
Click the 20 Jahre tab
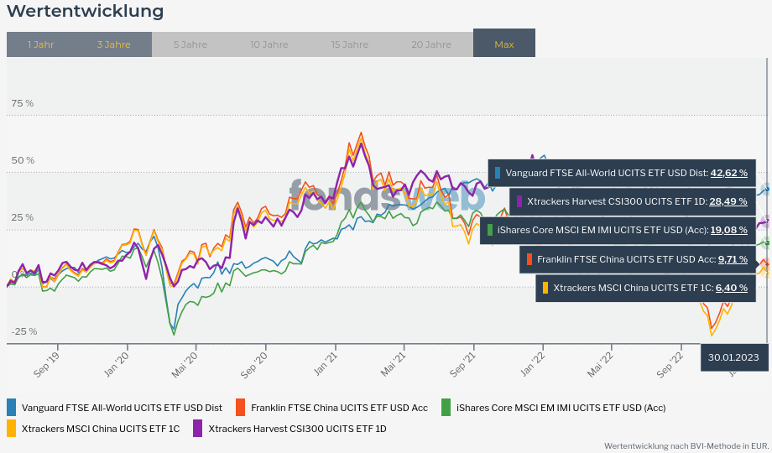tap(430, 44)
